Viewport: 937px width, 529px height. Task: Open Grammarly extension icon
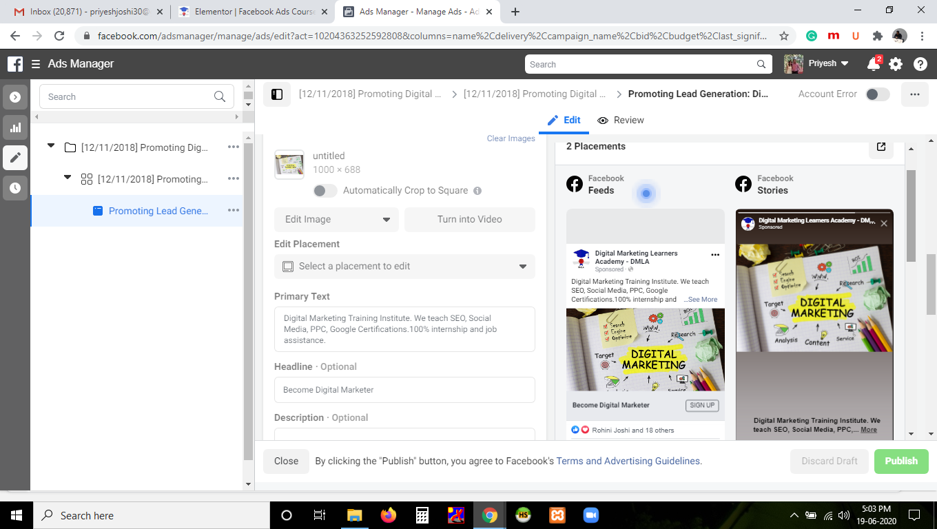click(x=812, y=36)
